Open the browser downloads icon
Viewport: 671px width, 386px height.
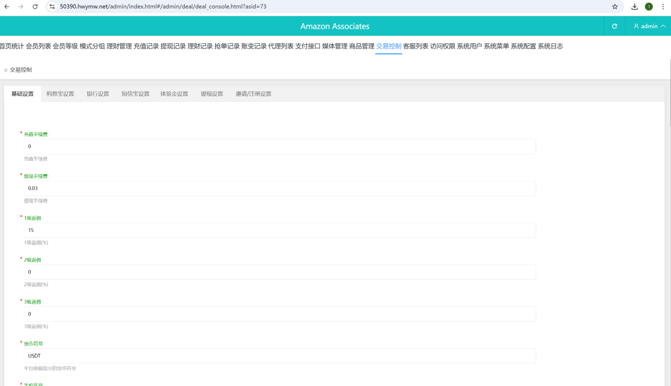[x=635, y=7]
